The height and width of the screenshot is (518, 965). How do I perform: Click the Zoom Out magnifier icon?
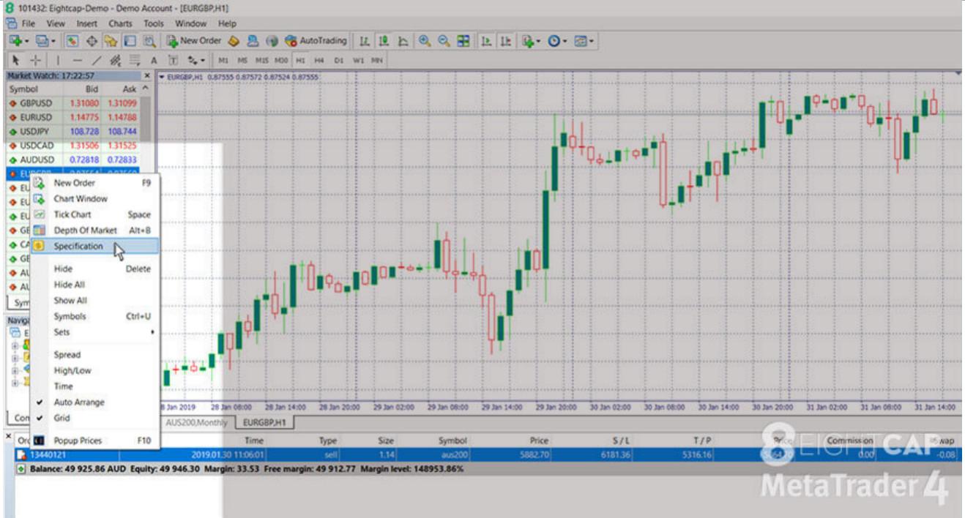pos(443,41)
